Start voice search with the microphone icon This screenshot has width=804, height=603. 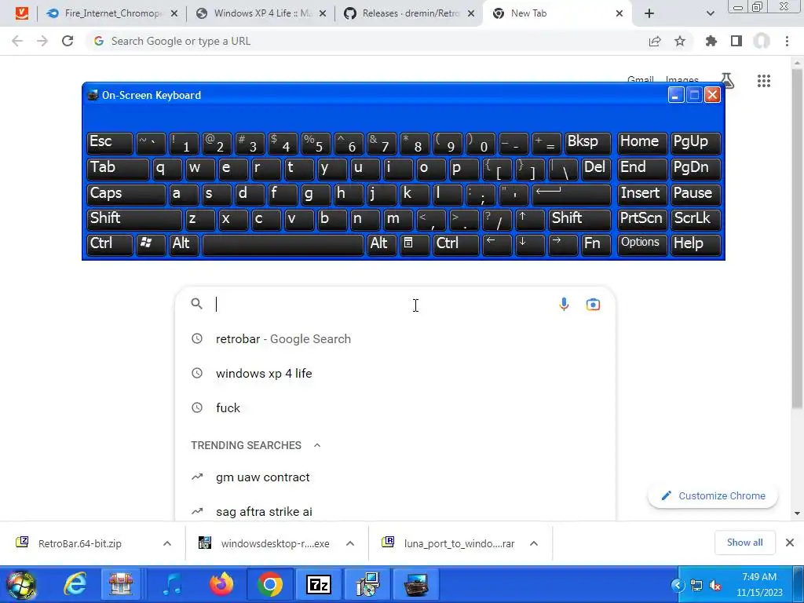(564, 304)
